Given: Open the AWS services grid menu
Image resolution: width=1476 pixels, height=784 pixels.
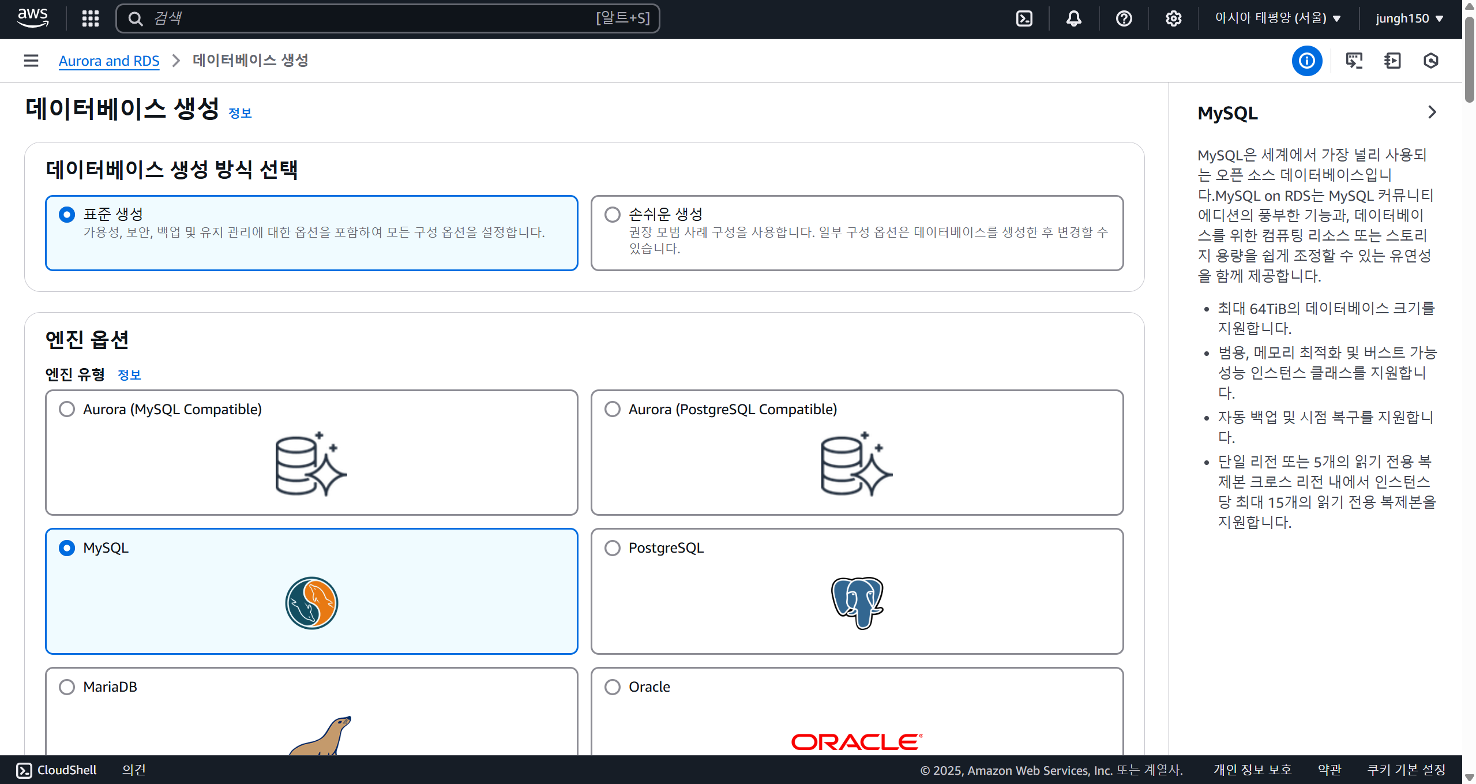Looking at the screenshot, I should 90,18.
